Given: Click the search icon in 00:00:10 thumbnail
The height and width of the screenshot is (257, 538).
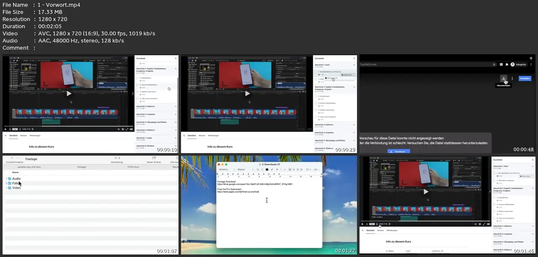Looking at the screenshot, I should point(5,135).
